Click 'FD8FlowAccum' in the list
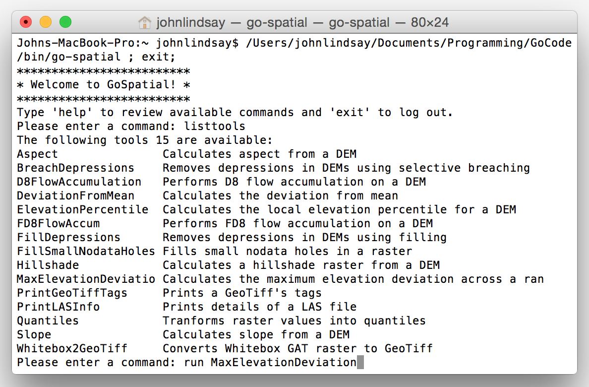The width and height of the screenshot is (589, 387). (x=58, y=223)
